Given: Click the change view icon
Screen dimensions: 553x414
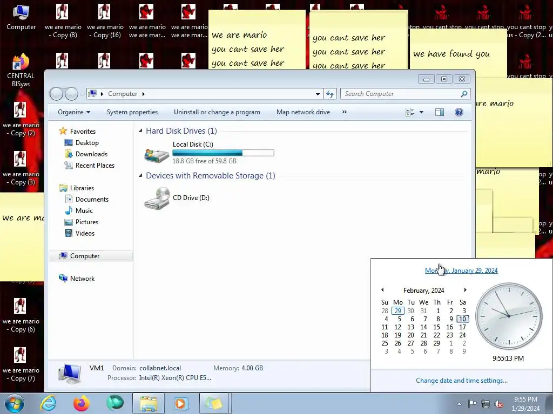Looking at the screenshot, I should (410, 112).
